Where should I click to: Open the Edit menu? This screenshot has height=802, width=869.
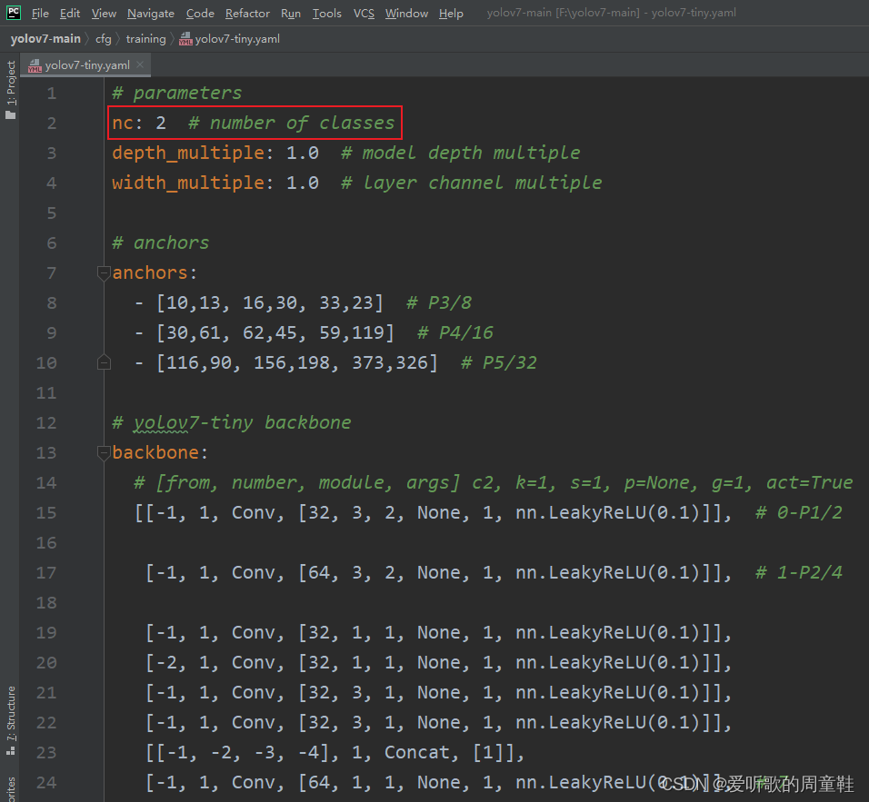[x=70, y=13]
